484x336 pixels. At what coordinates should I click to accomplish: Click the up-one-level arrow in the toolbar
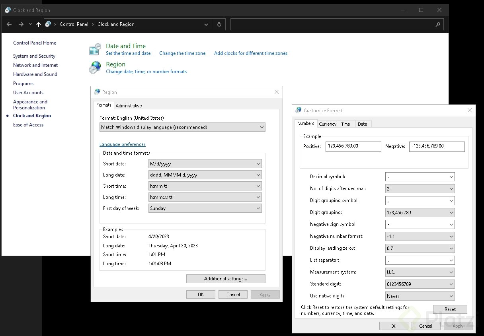(x=38, y=24)
